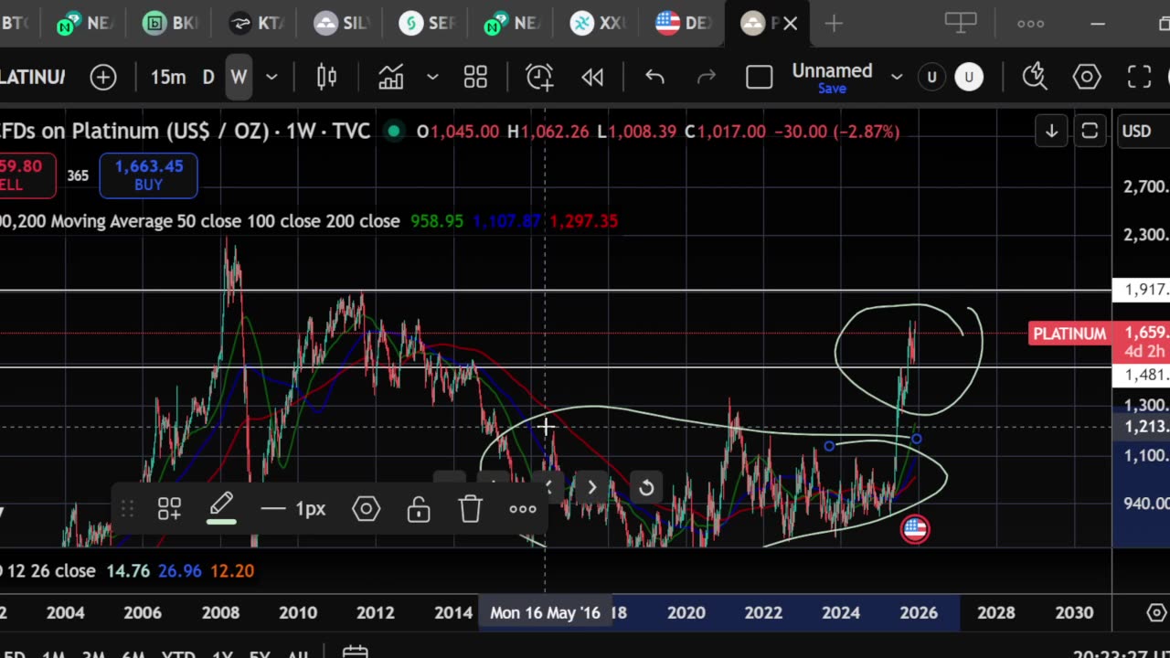The height and width of the screenshot is (658, 1170).
Task: Open the US flag economic event marker
Action: click(915, 528)
